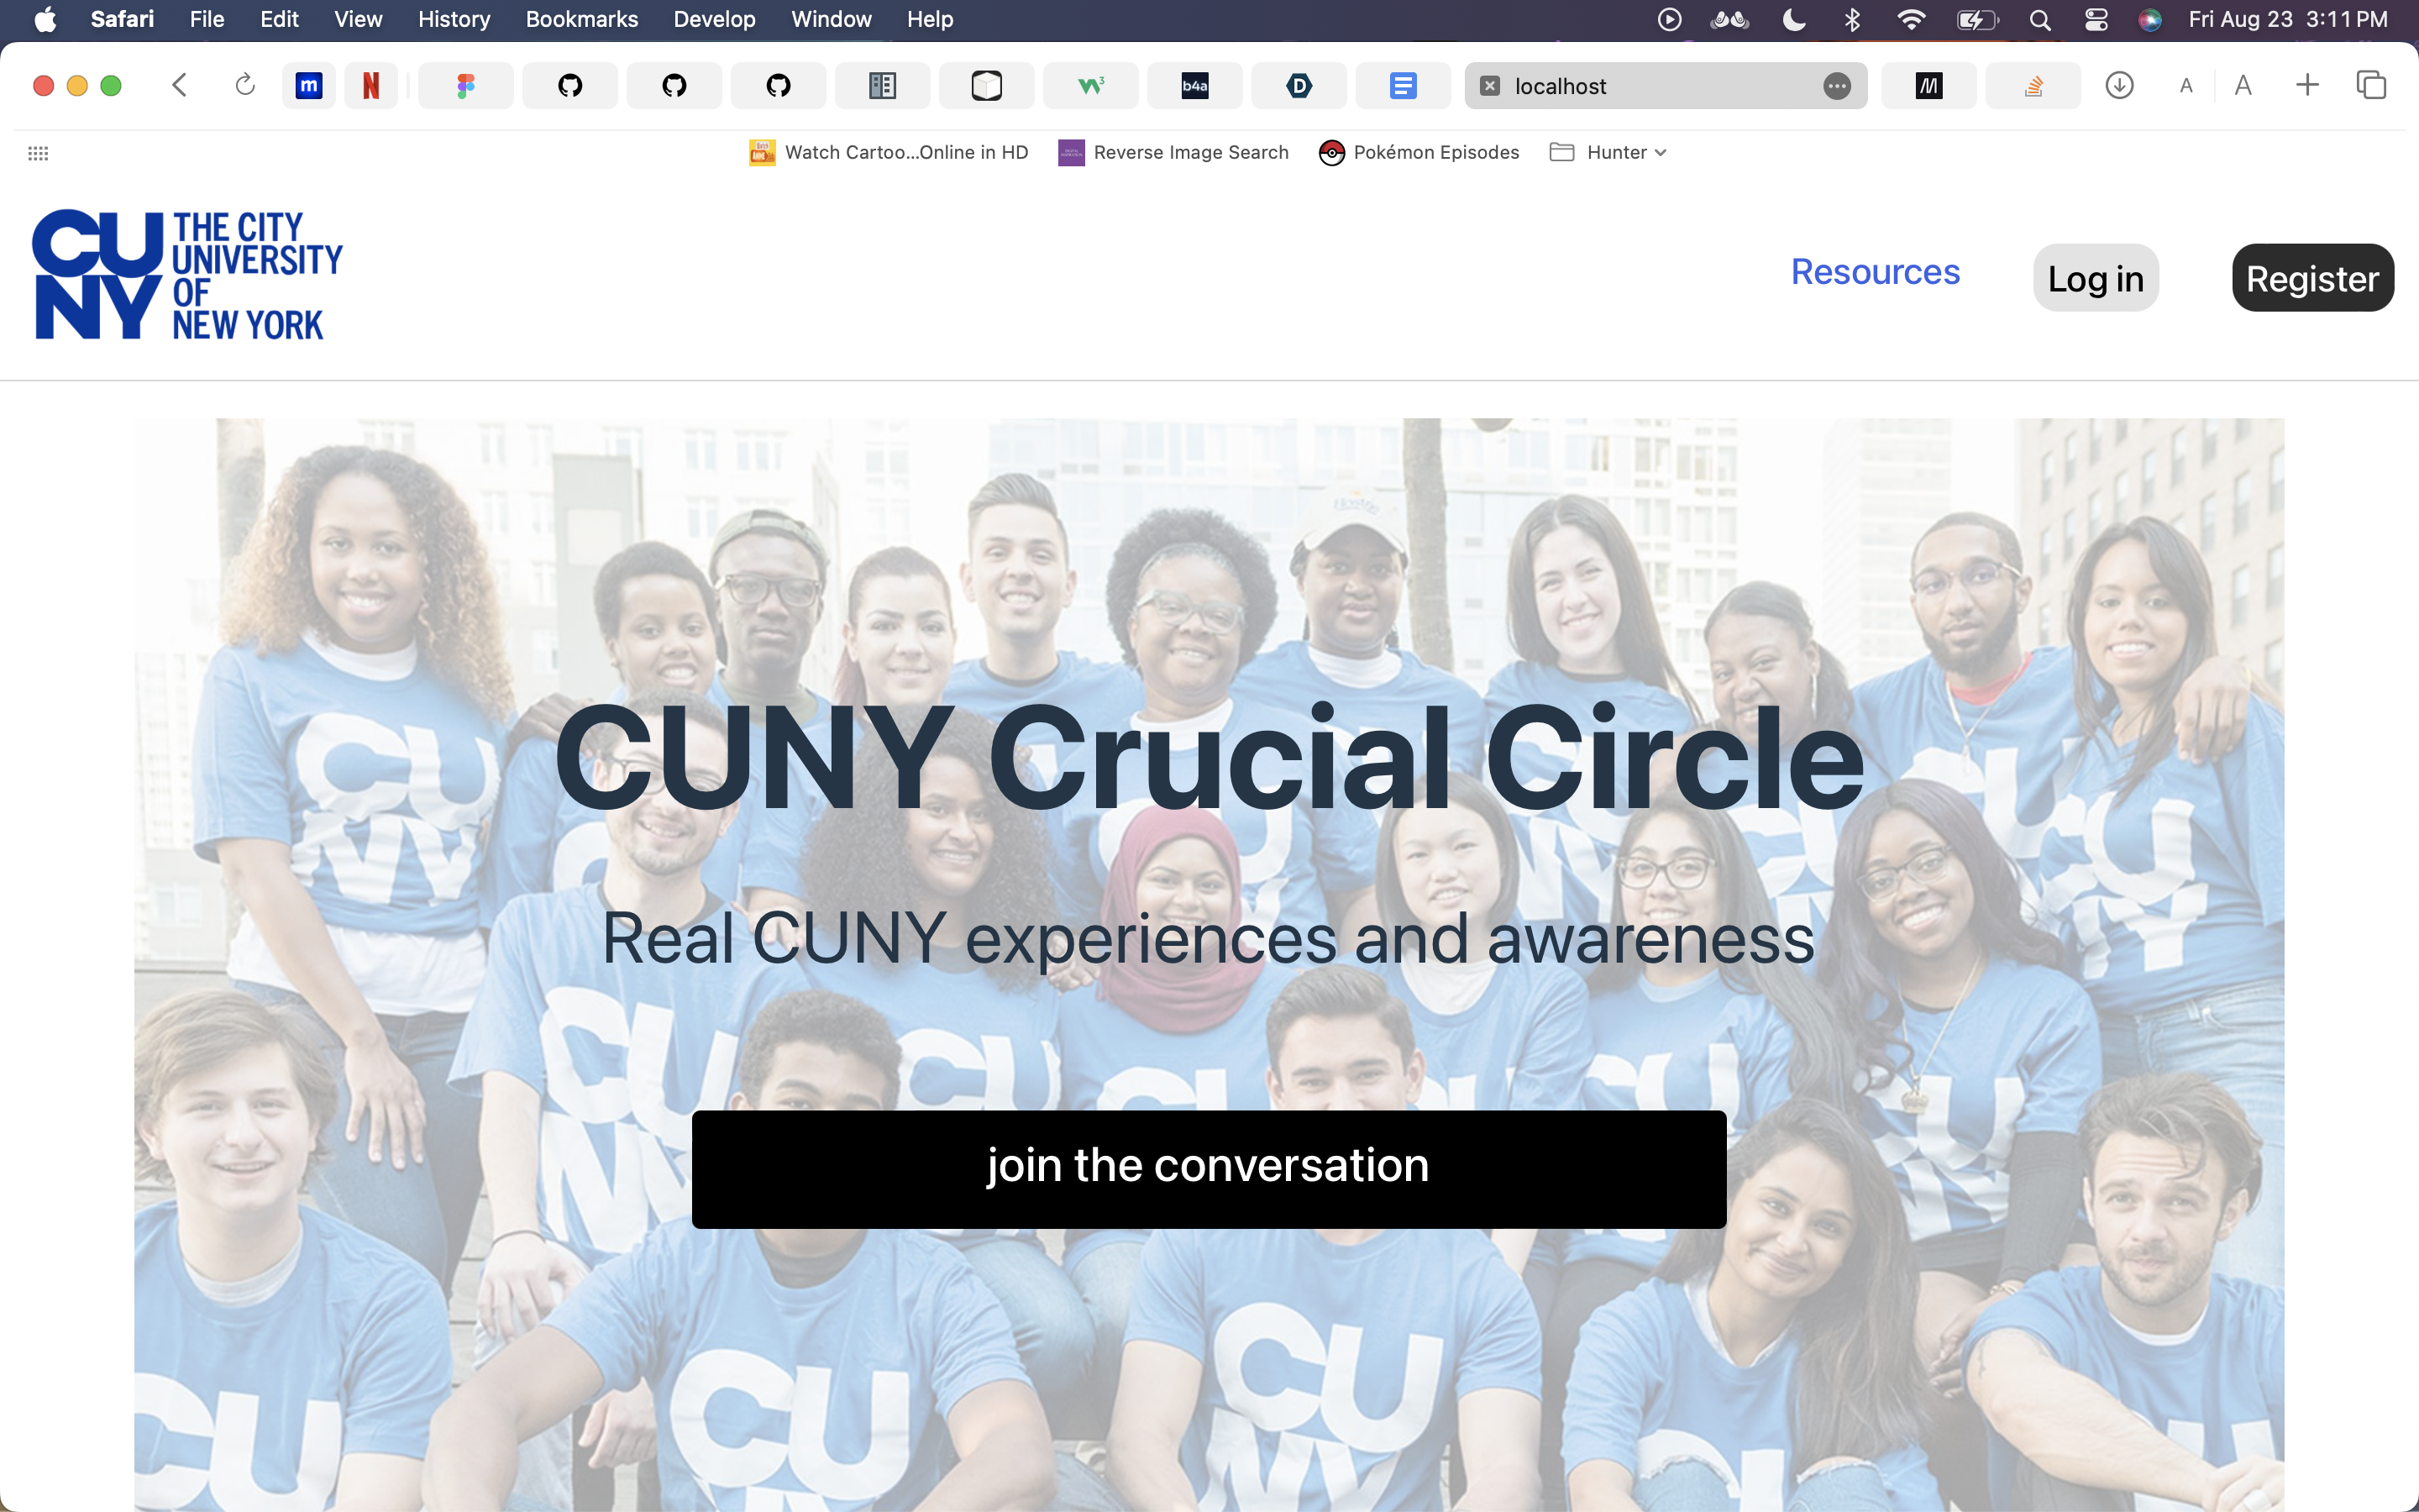Close the localhost tab

pyautogui.click(x=1489, y=86)
